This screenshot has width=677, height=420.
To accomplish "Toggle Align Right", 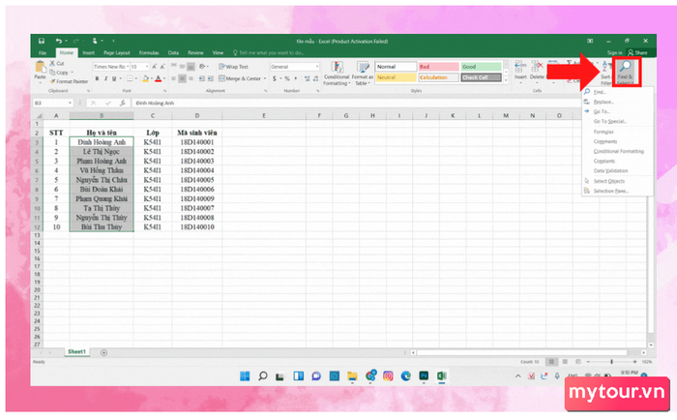I will pos(191,78).
